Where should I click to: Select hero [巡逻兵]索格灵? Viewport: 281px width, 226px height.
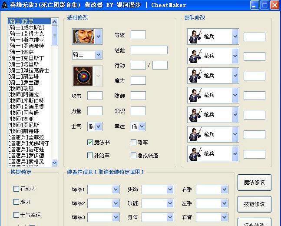pos(29,162)
